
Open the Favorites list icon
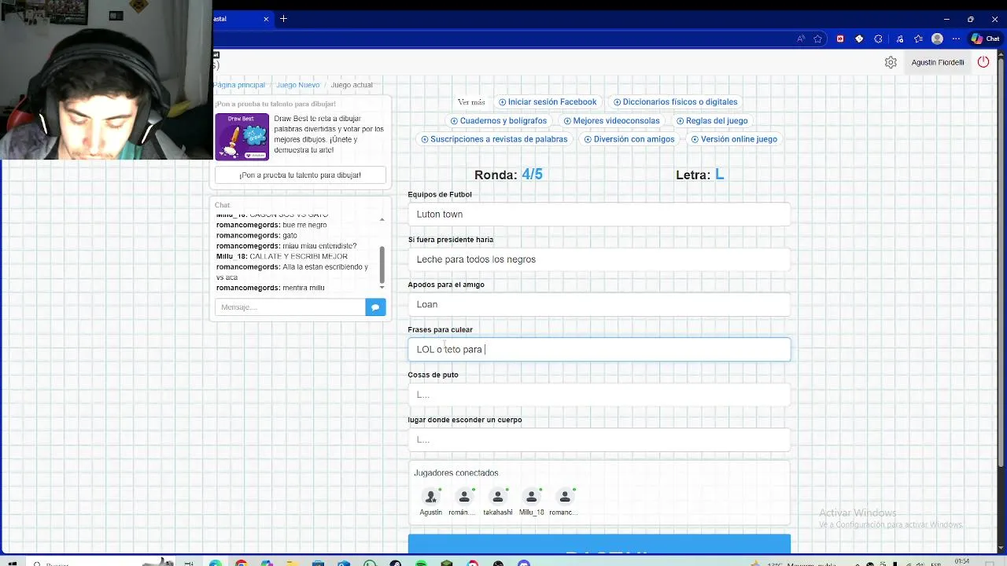(918, 39)
